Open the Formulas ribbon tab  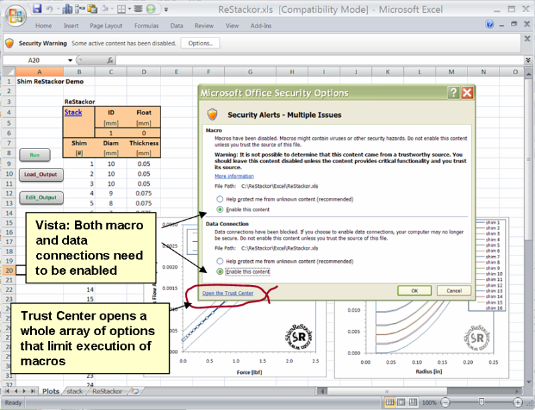tap(146, 25)
